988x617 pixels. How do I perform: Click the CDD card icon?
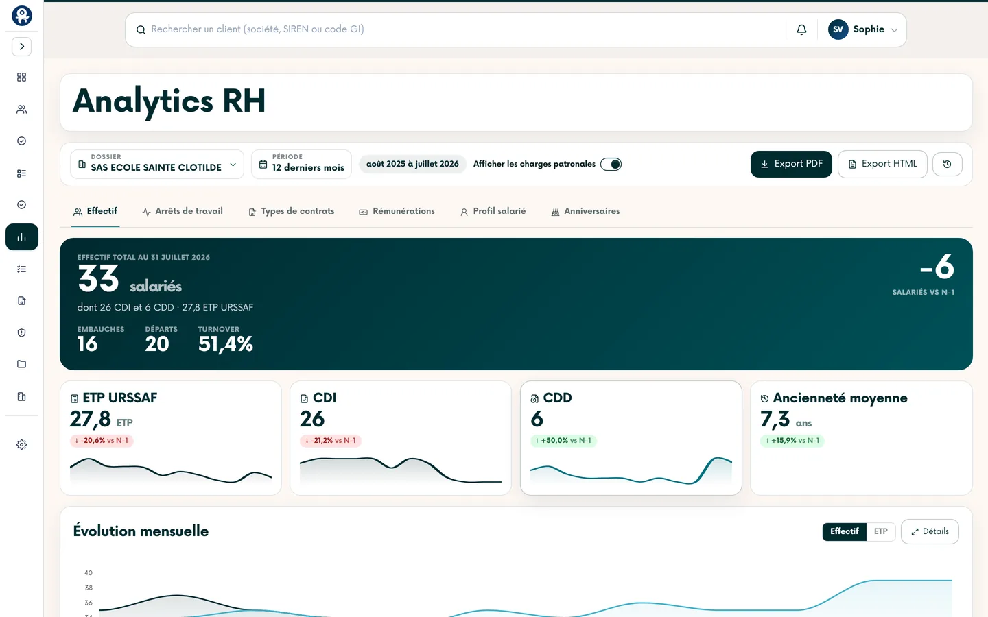tap(534, 398)
